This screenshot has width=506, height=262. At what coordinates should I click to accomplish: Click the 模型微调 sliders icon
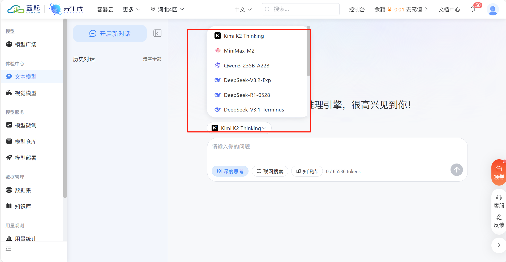[x=9, y=125]
